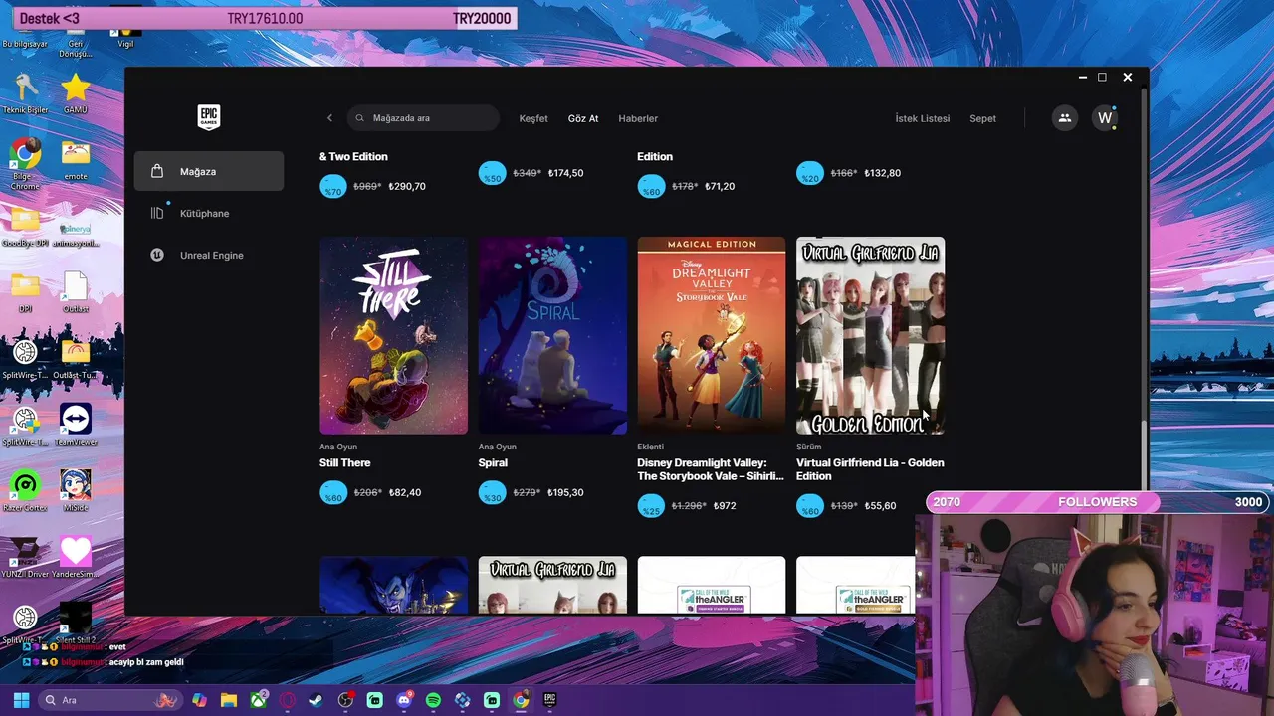The height and width of the screenshot is (716, 1274).
Task: Open the W profile avatar menu
Action: click(x=1105, y=118)
